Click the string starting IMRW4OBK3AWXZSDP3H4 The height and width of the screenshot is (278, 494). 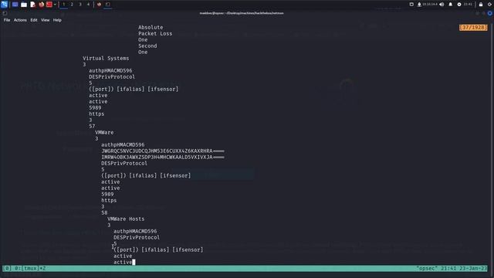pyautogui.click(x=163, y=157)
